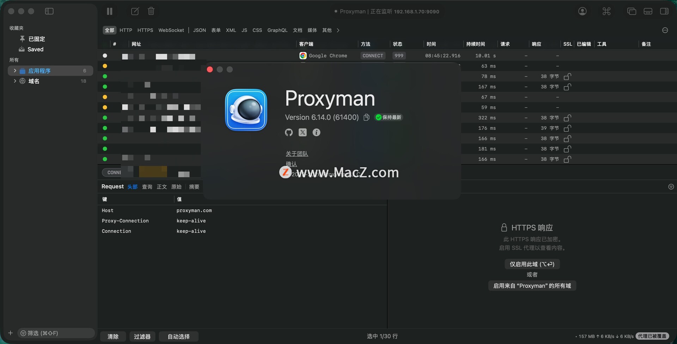Viewport: 677px width, 344px height.
Task: Switch Request view to 摘要 tab
Action: click(x=194, y=187)
